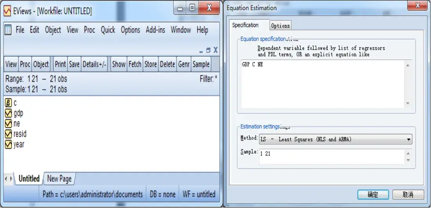Open the Add-ins menu
431x208 pixels.
click(x=155, y=30)
